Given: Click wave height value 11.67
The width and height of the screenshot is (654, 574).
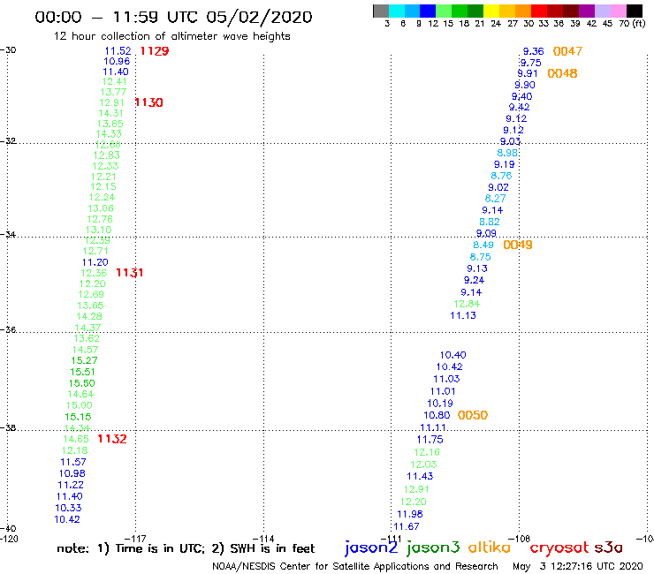Looking at the screenshot, I should coord(407,526).
